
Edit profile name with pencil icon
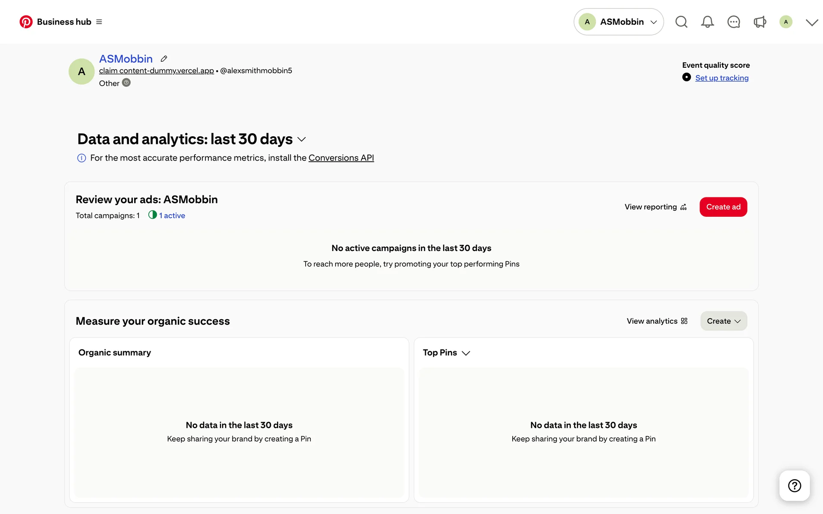click(164, 59)
